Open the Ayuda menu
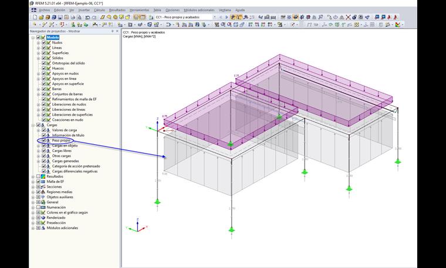 [240, 10]
